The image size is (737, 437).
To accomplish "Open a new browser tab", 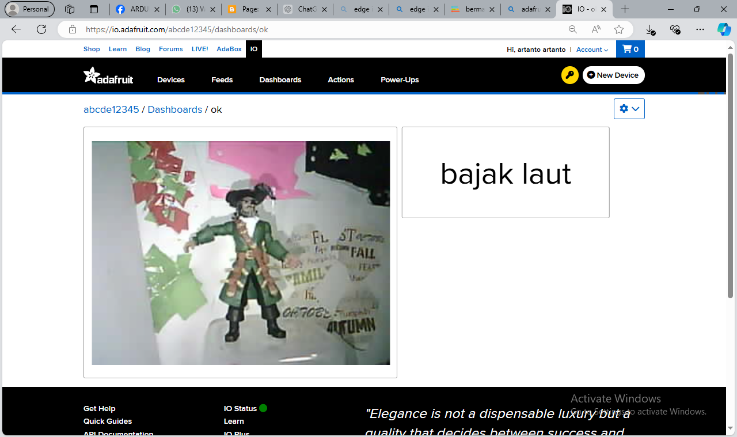I will click(625, 9).
